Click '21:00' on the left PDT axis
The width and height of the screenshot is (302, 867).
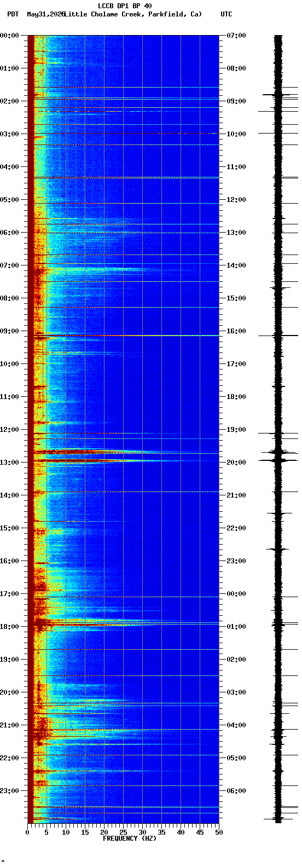(x=9, y=725)
